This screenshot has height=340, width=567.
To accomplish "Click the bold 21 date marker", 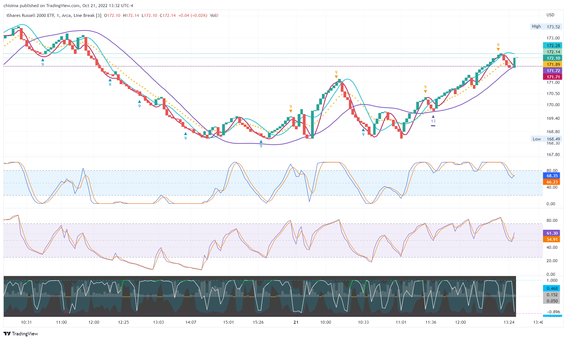I will [x=296, y=322].
